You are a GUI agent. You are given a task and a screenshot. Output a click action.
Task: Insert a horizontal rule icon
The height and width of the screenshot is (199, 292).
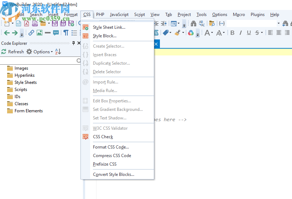pyautogui.click(x=48, y=33)
